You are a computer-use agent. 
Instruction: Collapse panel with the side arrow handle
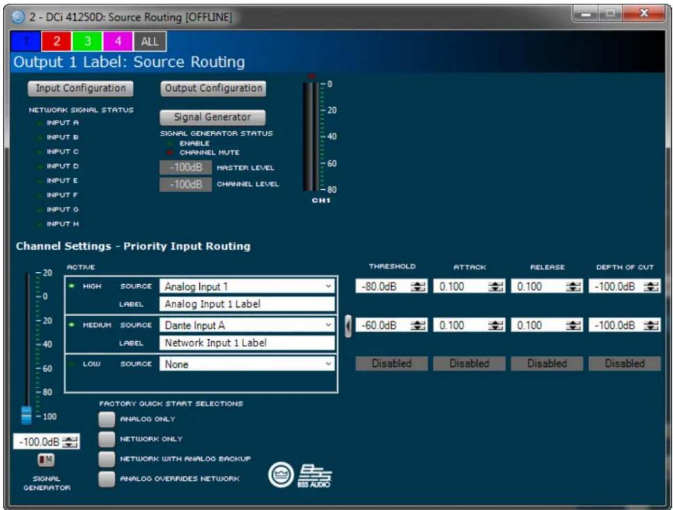pos(349,327)
